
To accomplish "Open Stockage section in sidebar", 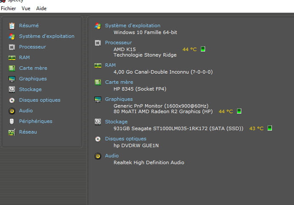I will click(30, 89).
